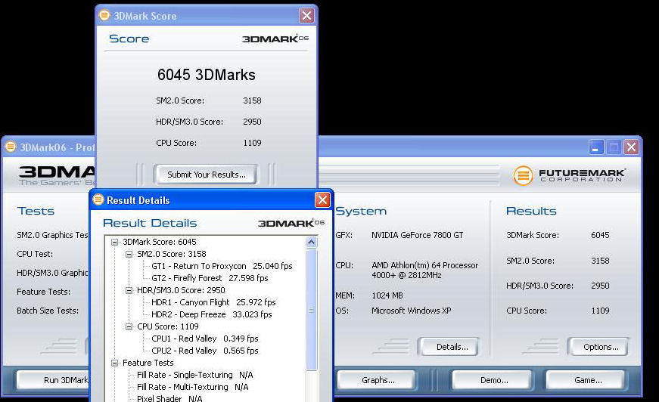The image size is (659, 402).
Task: Click SM2.0 Score value 3158 in Score window
Action: [252, 100]
